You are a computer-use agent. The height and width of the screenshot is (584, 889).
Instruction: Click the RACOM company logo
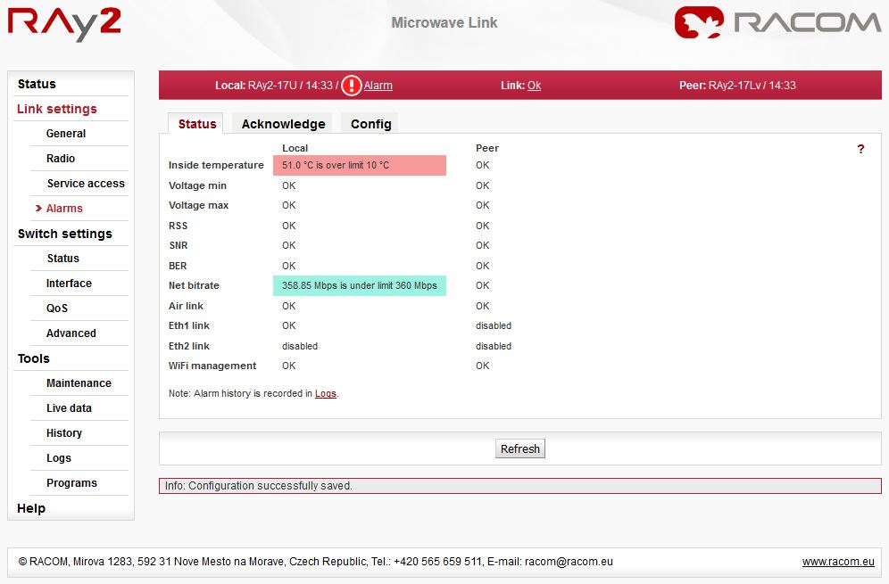pyautogui.click(x=777, y=22)
